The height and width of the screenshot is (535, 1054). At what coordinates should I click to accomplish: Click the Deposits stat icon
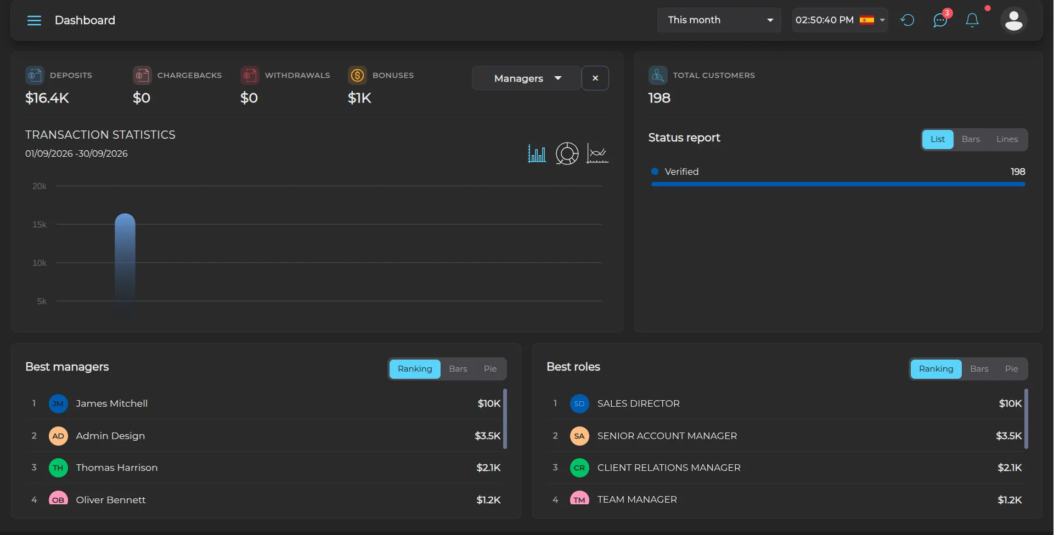[35, 75]
